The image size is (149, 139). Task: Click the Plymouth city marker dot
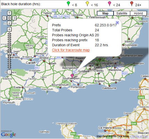click(x=9, y=100)
